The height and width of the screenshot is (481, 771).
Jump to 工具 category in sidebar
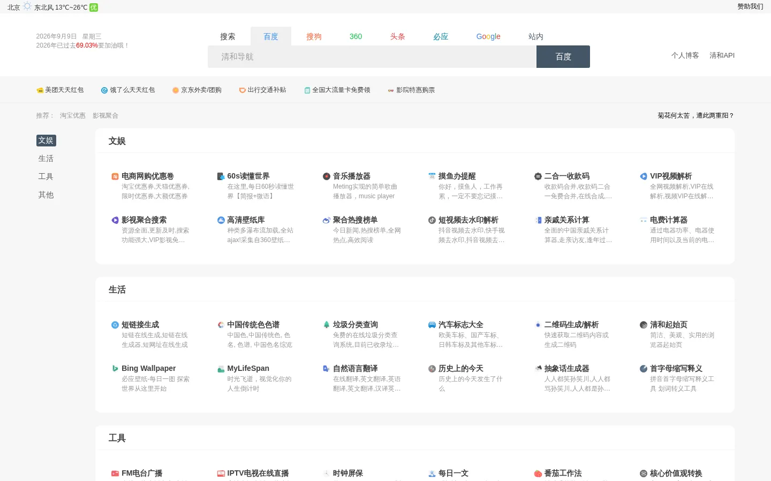coord(46,176)
